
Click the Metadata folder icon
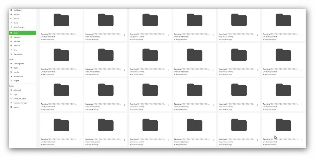click(x=11, y=37)
